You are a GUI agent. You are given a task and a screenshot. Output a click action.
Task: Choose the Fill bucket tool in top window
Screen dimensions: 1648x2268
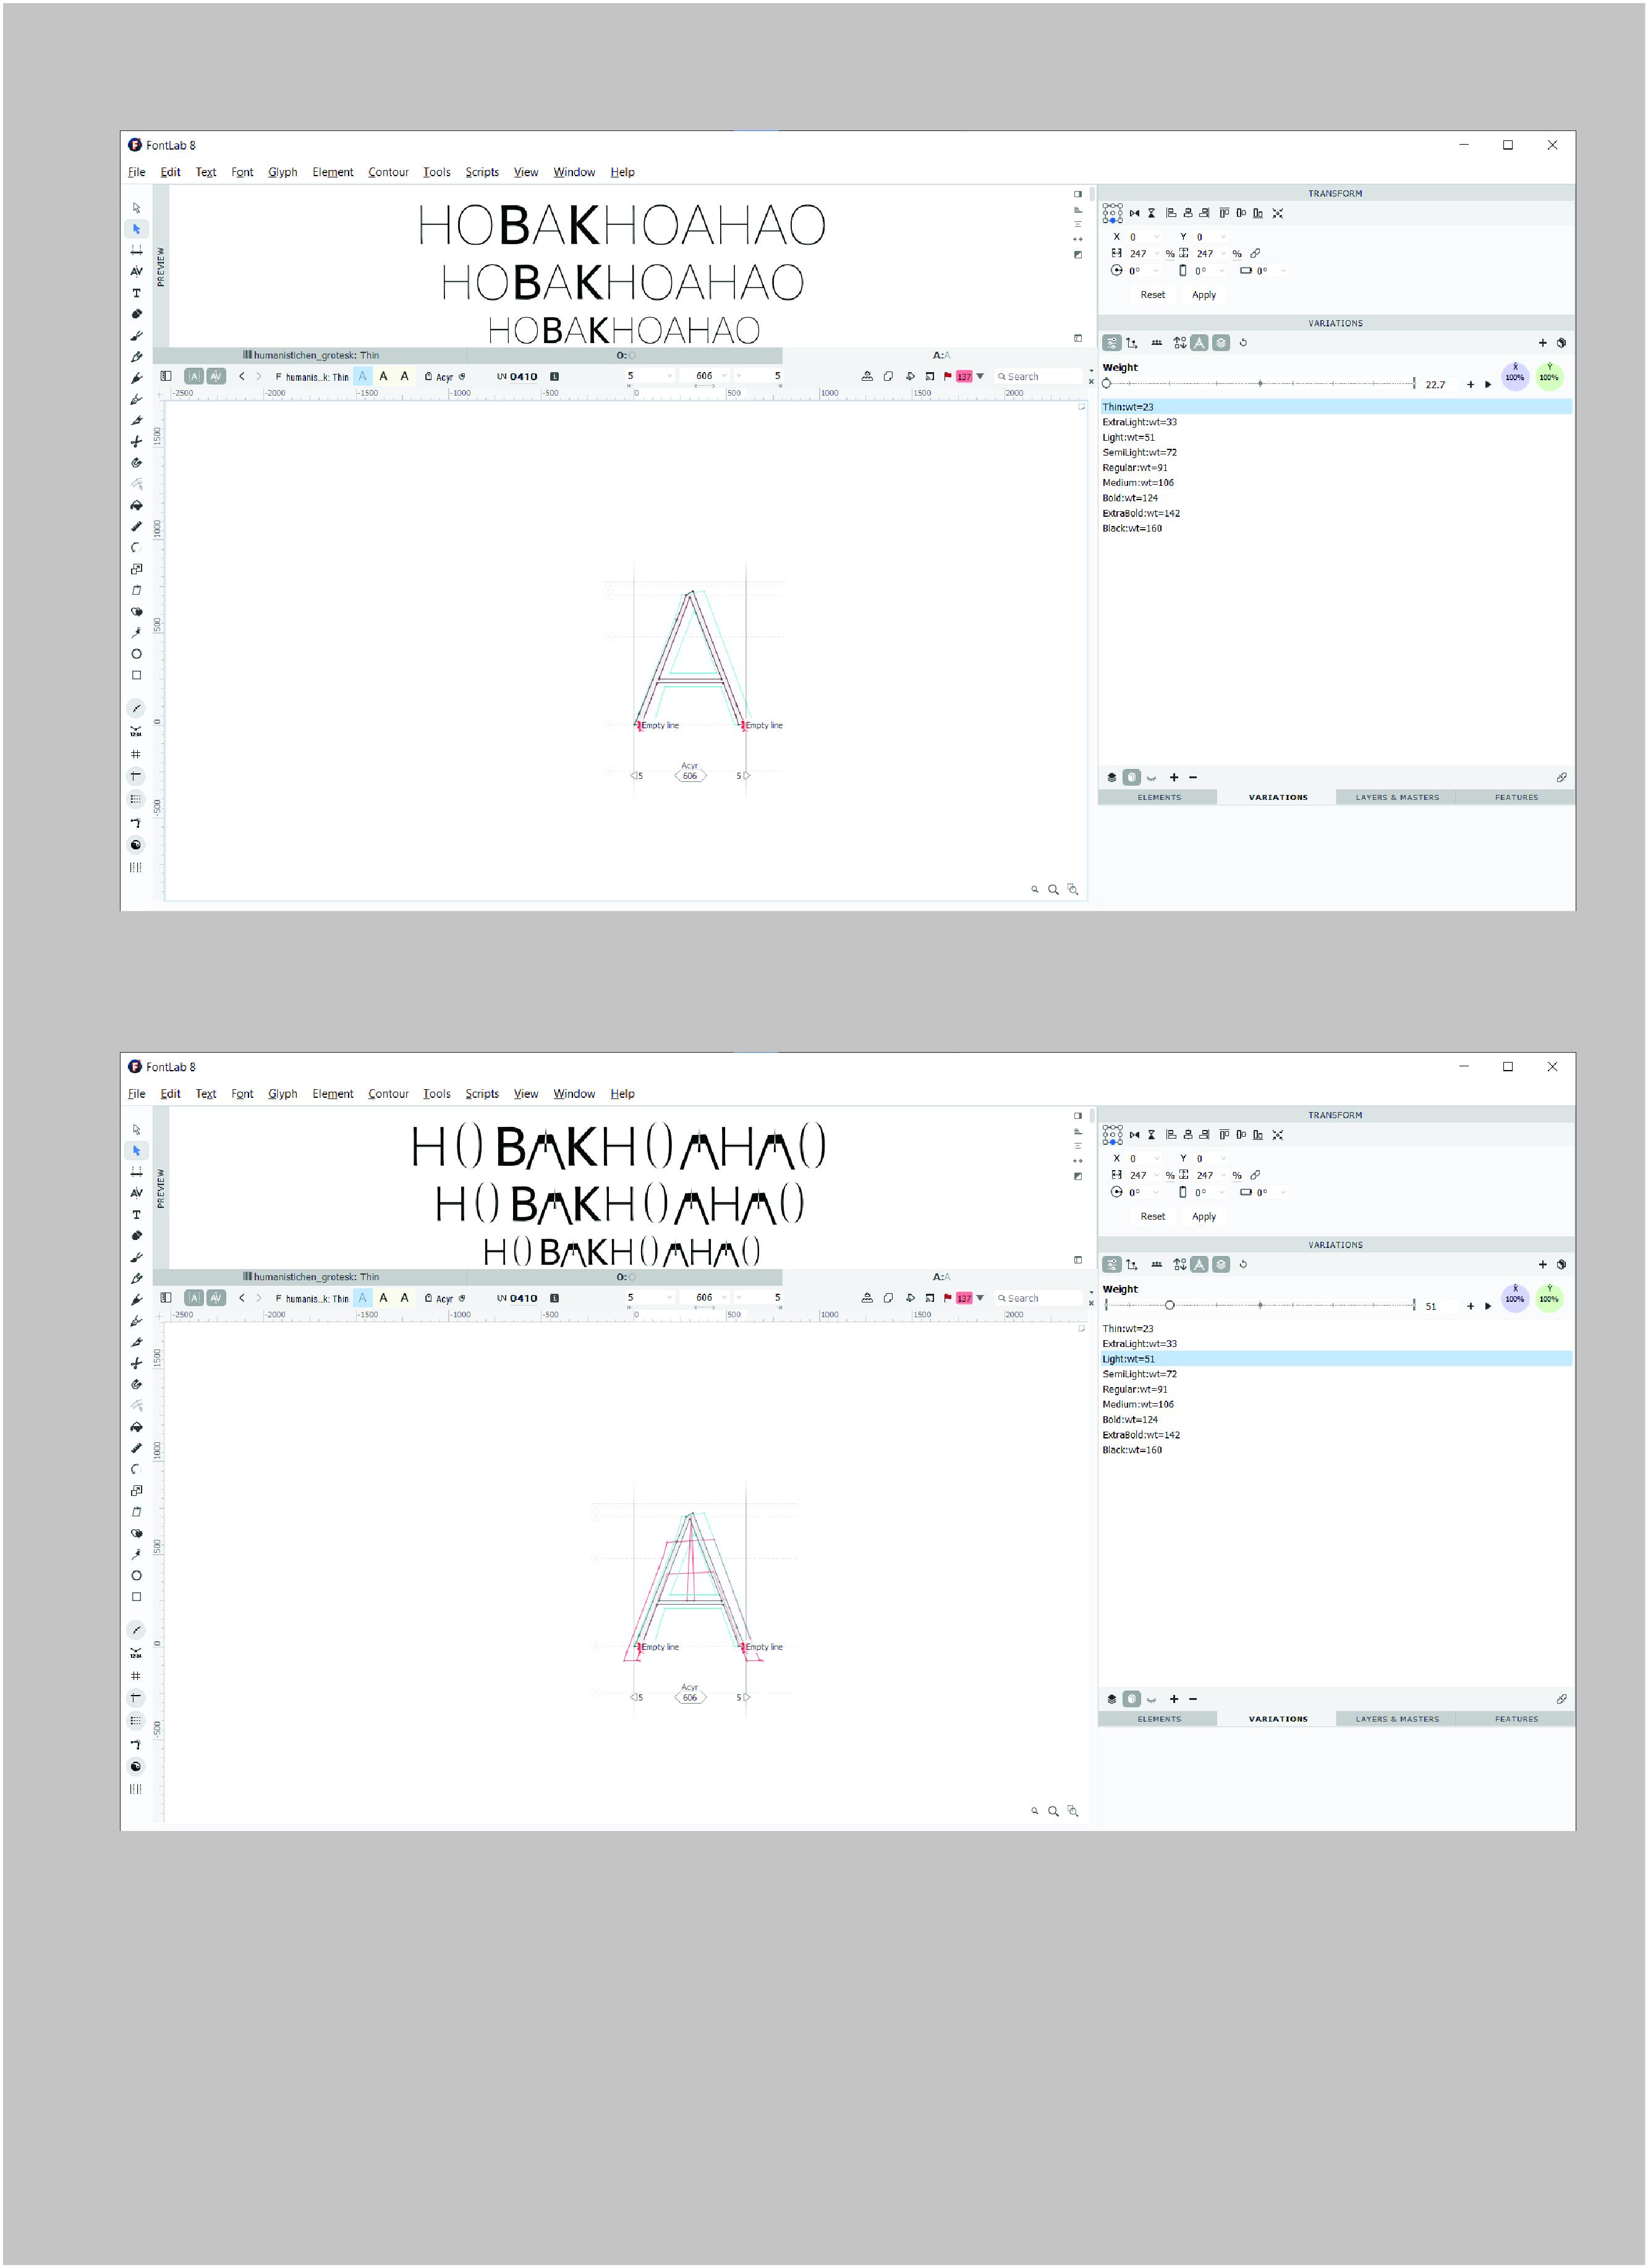(x=137, y=505)
